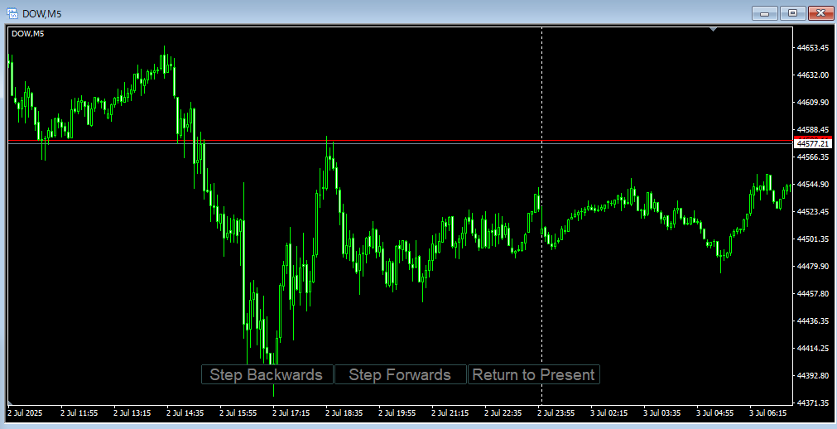Viewport: 837px width, 429px height.
Task: Click the 2 Jul 15:55 time label
Action: (x=238, y=413)
